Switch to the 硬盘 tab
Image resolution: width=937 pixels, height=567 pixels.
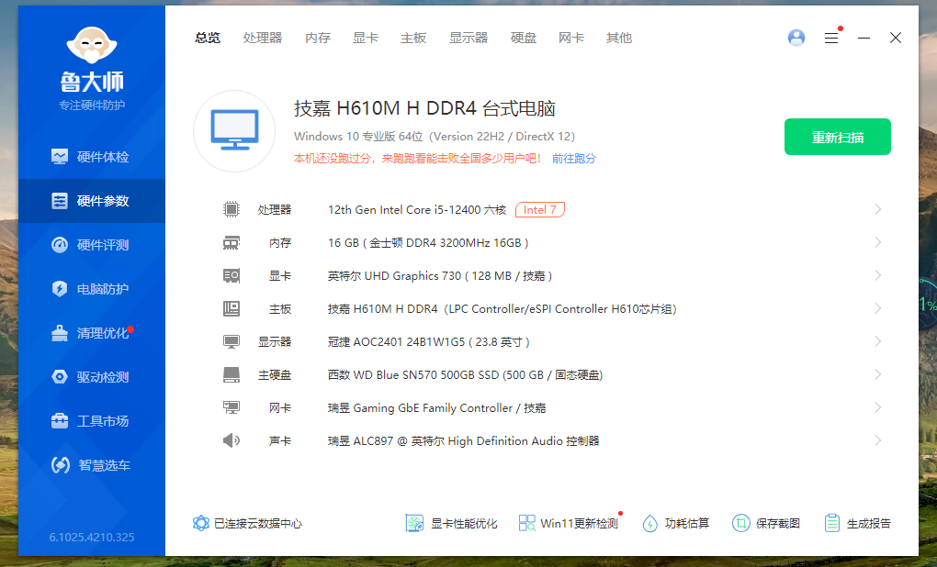tap(524, 39)
